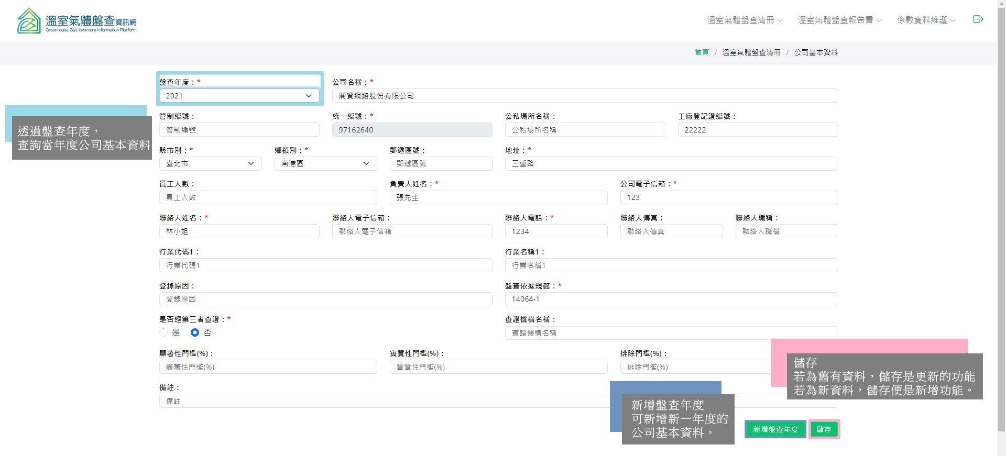Expand the 縣市別 臺北市 dropdown
This screenshot has height=456, width=1006.
point(210,164)
